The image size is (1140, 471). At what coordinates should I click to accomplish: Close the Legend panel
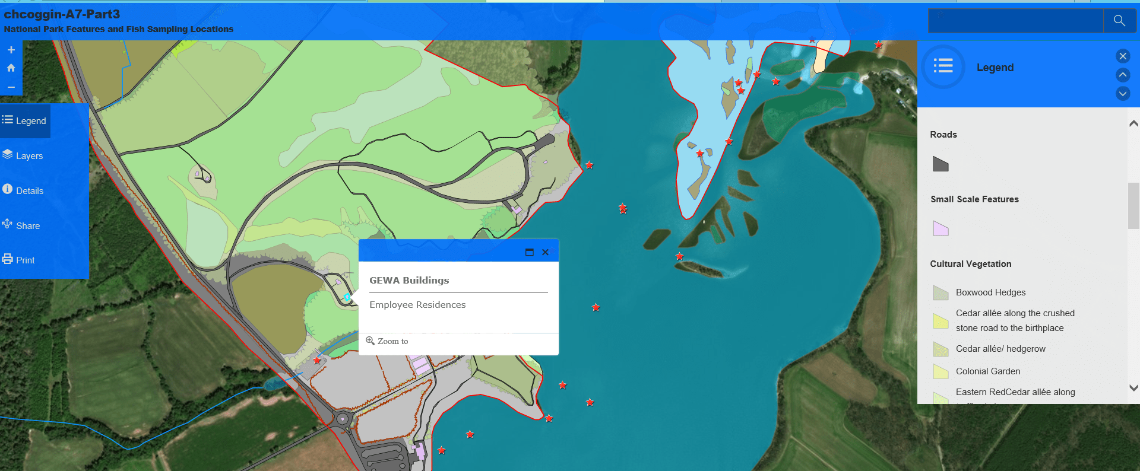pyautogui.click(x=1122, y=56)
